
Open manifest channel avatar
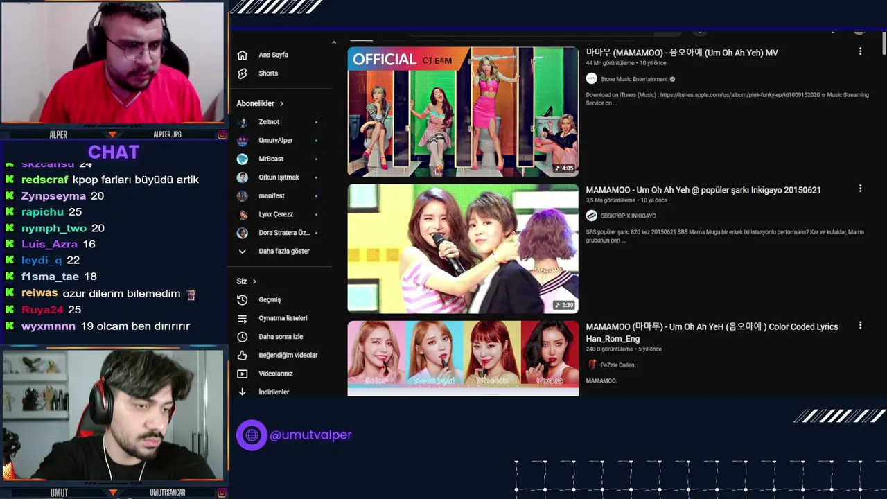(x=243, y=196)
